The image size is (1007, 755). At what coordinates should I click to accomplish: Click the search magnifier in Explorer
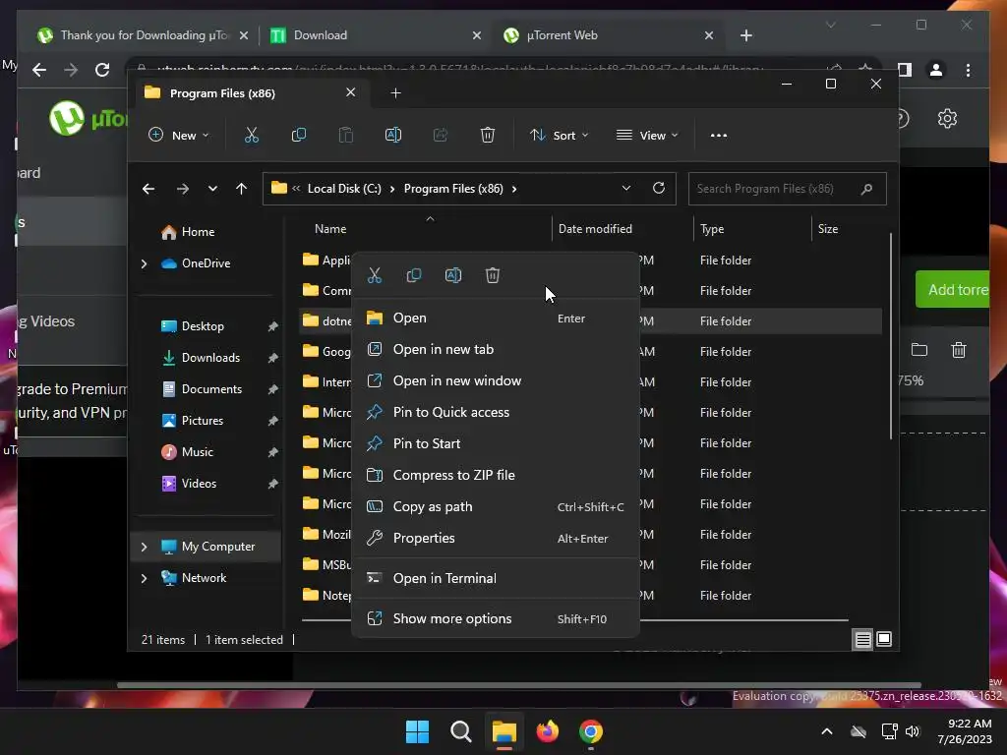pos(866,189)
